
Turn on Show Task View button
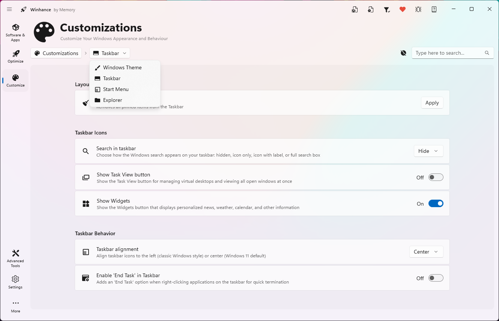coord(436,177)
